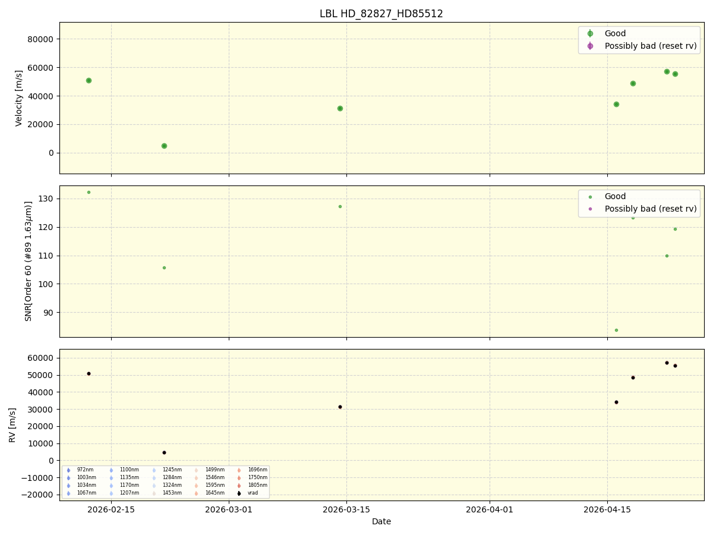Screen dimensions: 713x535
Task: Select the 1135nm legend marker
Action: (x=111, y=478)
